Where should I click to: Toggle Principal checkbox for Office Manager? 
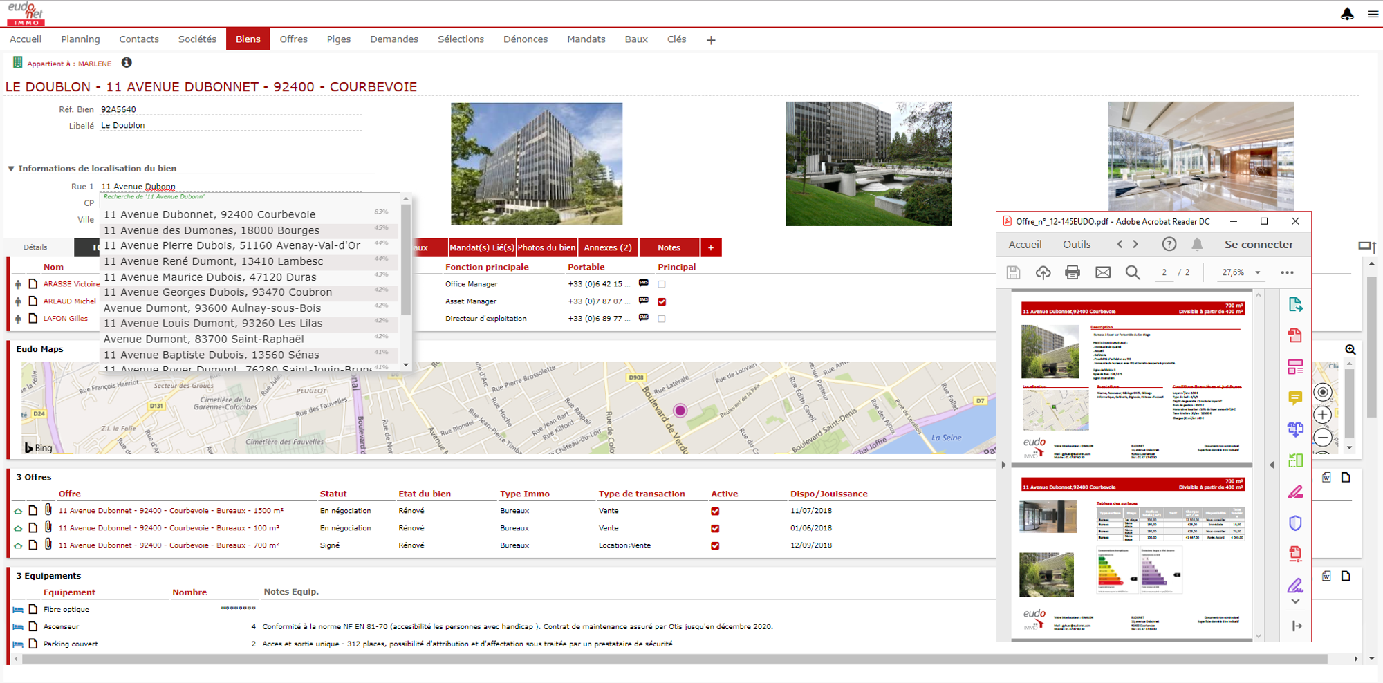tap(662, 284)
